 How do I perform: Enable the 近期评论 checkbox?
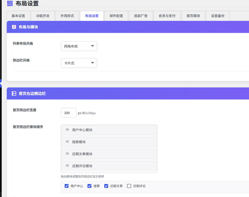pos(129,186)
